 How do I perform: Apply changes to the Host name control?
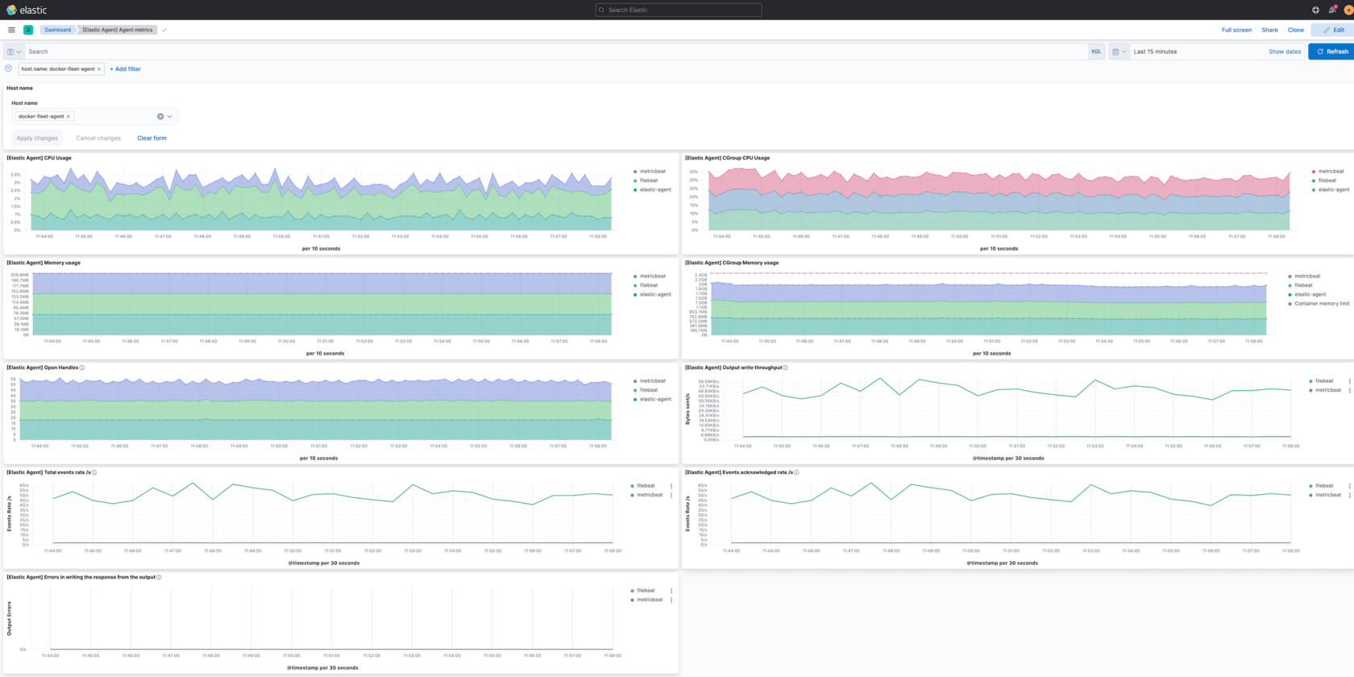[37, 138]
